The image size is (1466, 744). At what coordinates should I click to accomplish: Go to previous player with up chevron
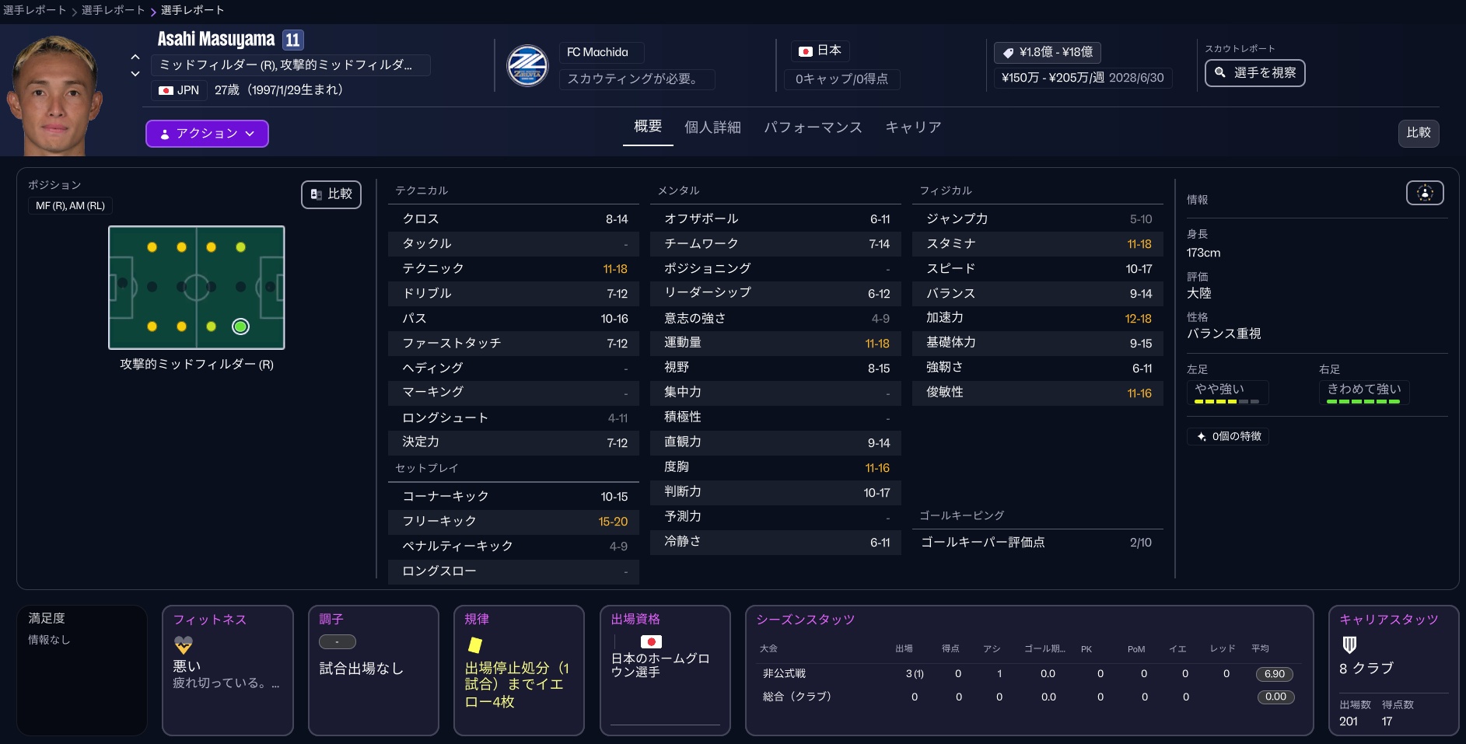pyautogui.click(x=135, y=57)
